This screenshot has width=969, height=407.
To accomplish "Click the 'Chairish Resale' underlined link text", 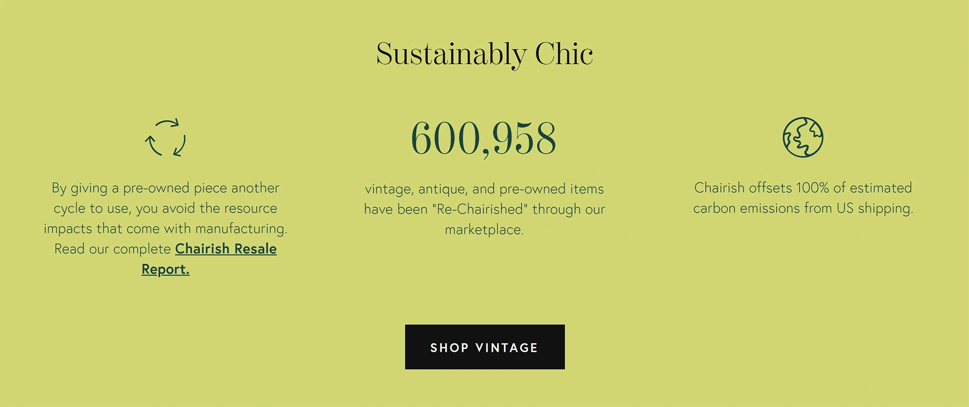I will pos(226,249).
